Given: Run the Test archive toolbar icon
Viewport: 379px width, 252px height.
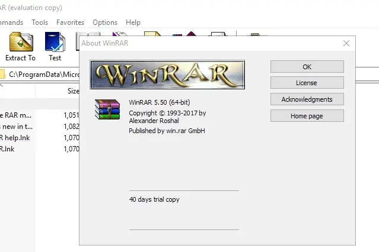Looking at the screenshot, I should click(55, 47).
